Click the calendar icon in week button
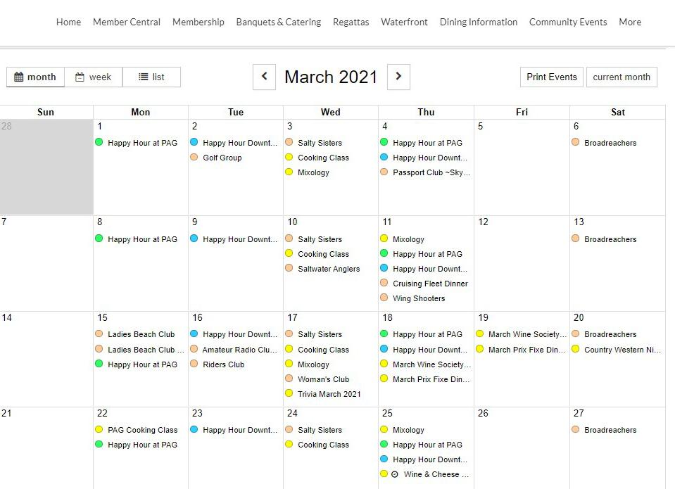The image size is (675, 489). pyautogui.click(x=80, y=77)
